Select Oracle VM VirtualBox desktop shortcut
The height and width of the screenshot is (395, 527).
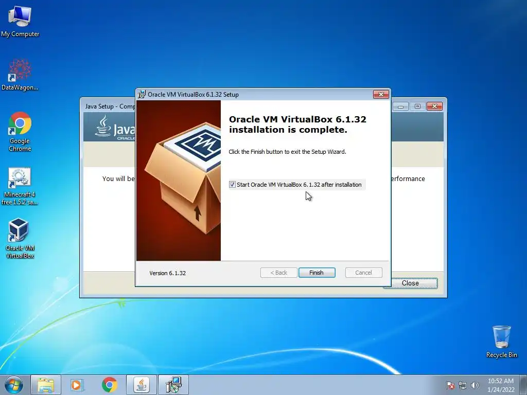tap(20, 238)
